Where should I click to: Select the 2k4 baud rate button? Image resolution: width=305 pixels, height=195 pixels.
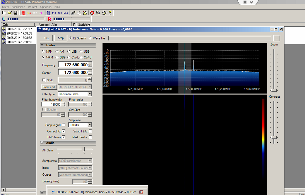66,13
